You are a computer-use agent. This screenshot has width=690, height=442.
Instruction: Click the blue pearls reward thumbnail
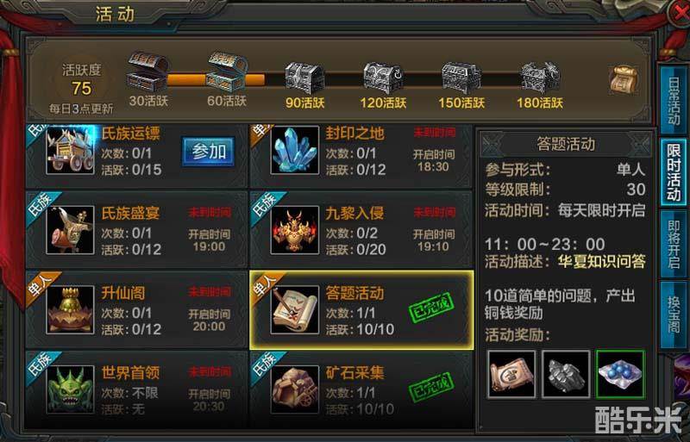620,374
